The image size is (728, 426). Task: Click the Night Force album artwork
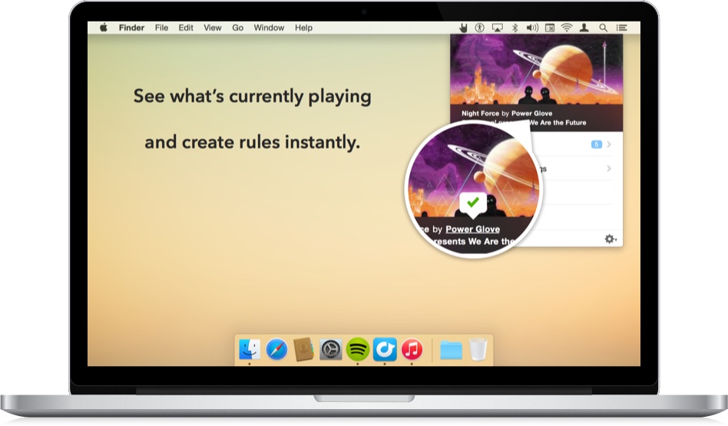[536, 70]
